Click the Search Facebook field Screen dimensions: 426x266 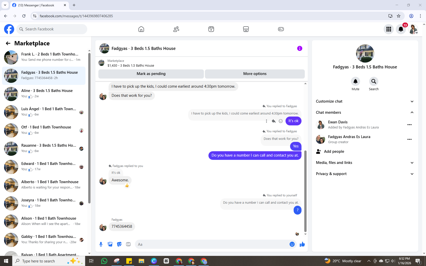pyautogui.click(x=52, y=29)
